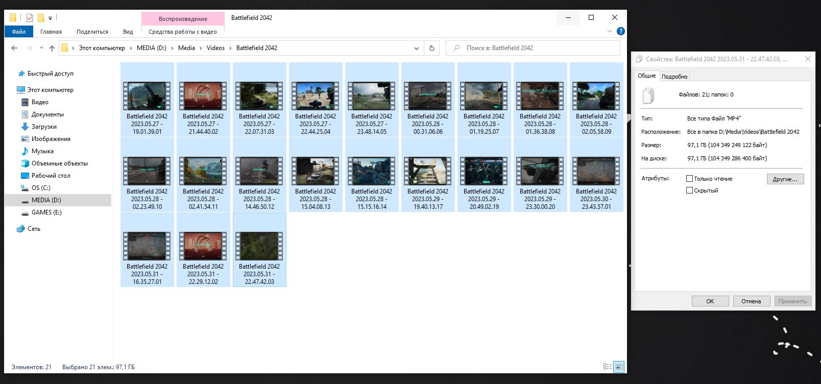This screenshot has height=384, width=821.
Task: Open the Файл menu
Action: tap(19, 32)
